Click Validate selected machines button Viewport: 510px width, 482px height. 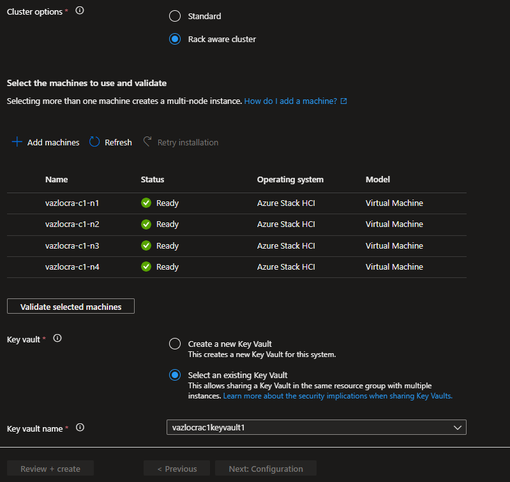pos(71,307)
